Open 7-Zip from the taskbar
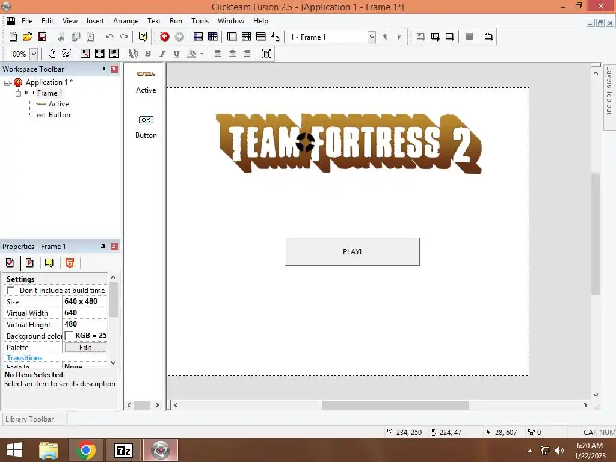Screen dimensions: 616x462 click(x=123, y=450)
